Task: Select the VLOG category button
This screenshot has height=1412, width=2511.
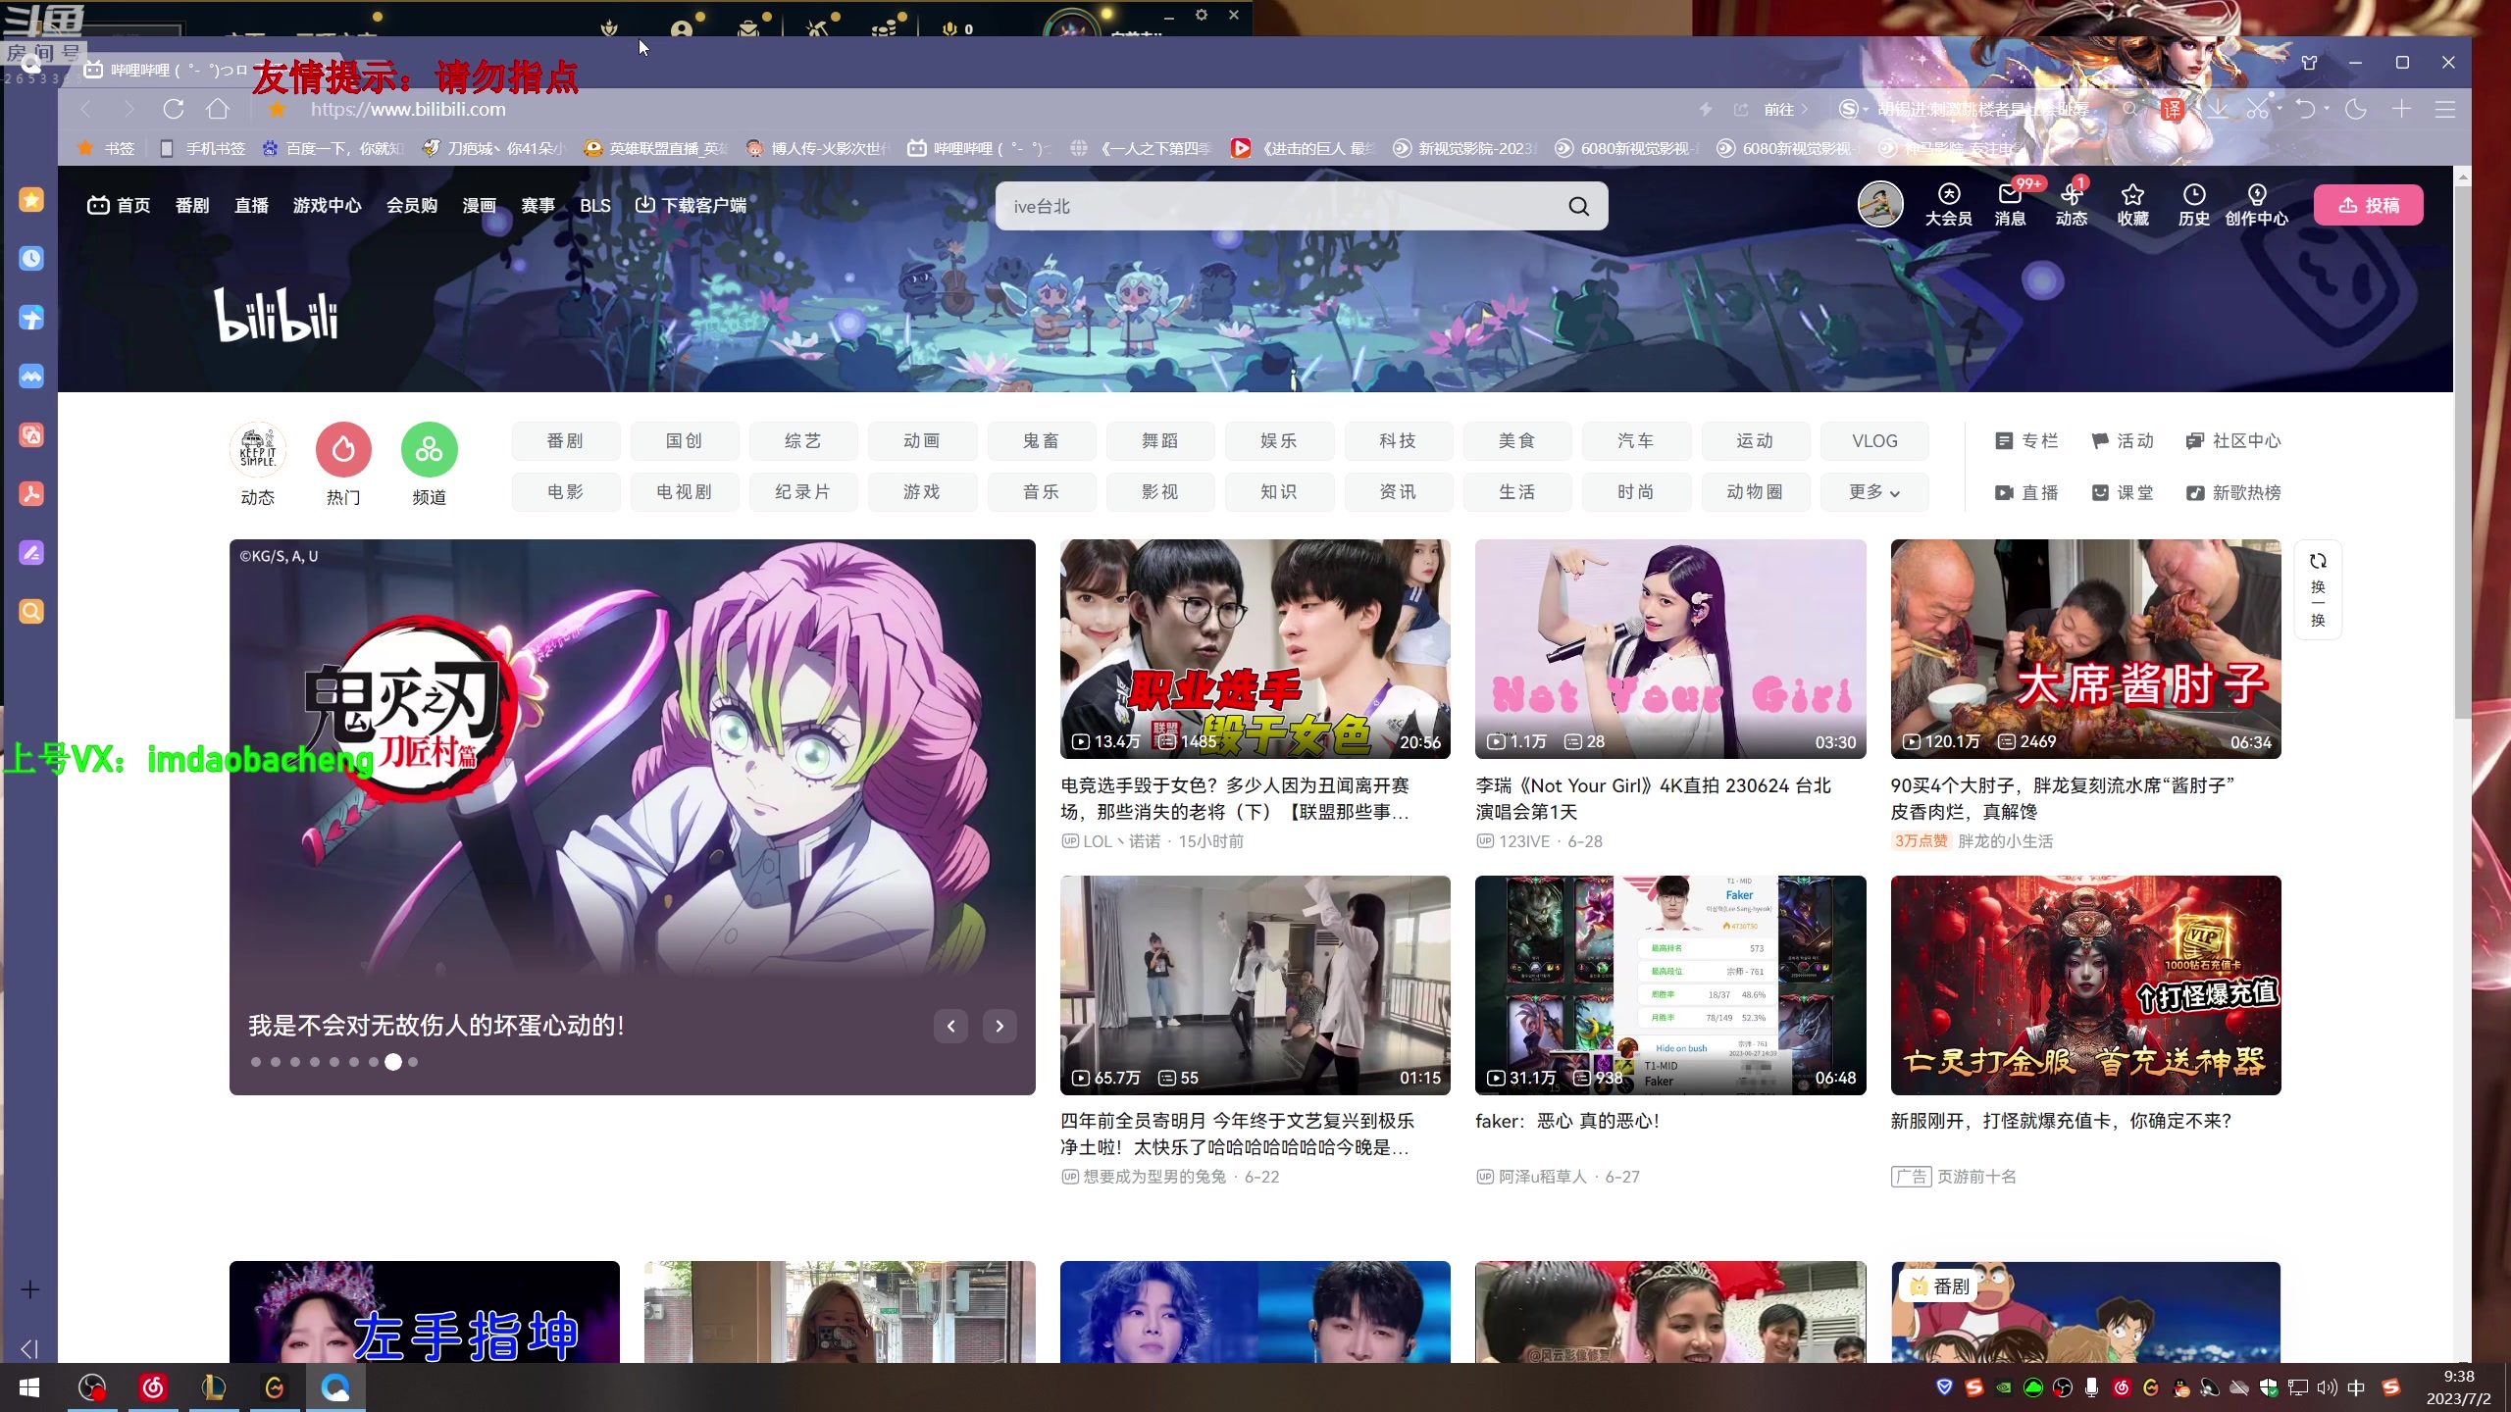Action: [1874, 441]
